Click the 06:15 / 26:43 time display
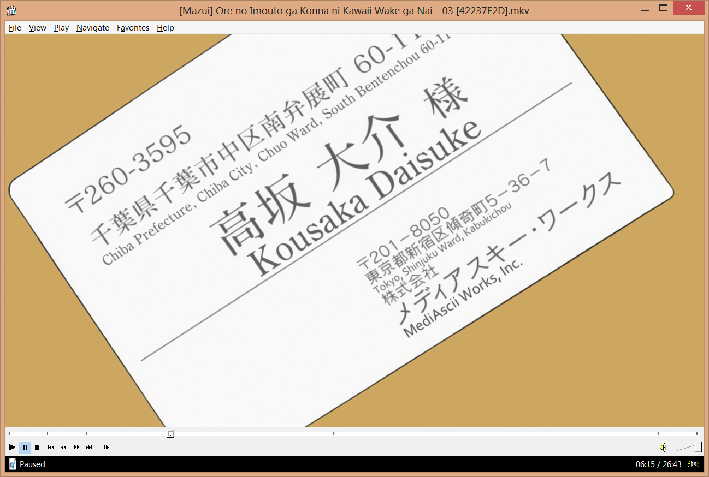 pyautogui.click(x=658, y=464)
